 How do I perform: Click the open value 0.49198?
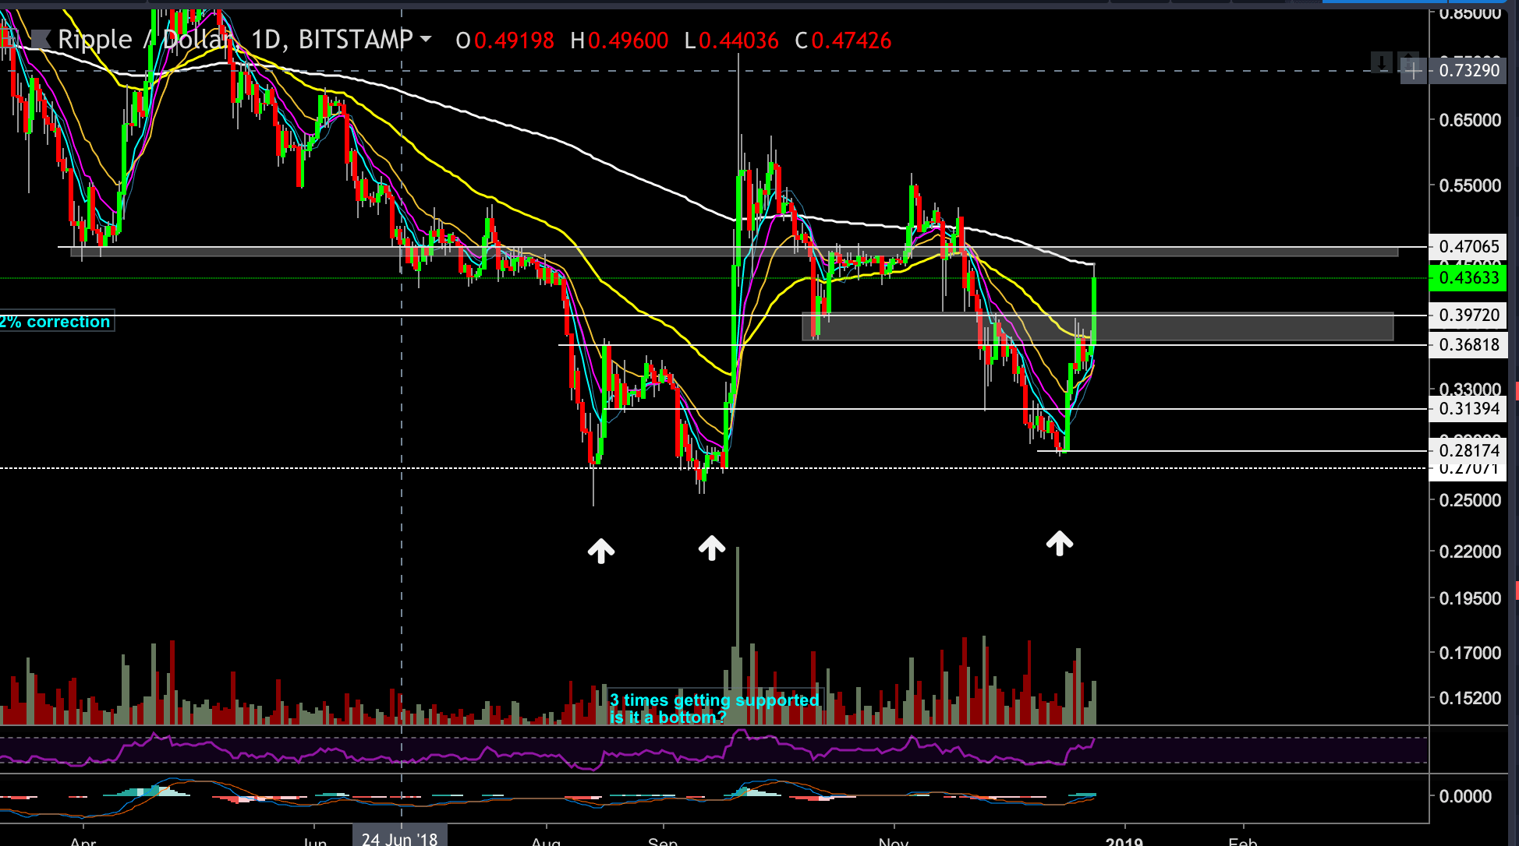point(514,41)
